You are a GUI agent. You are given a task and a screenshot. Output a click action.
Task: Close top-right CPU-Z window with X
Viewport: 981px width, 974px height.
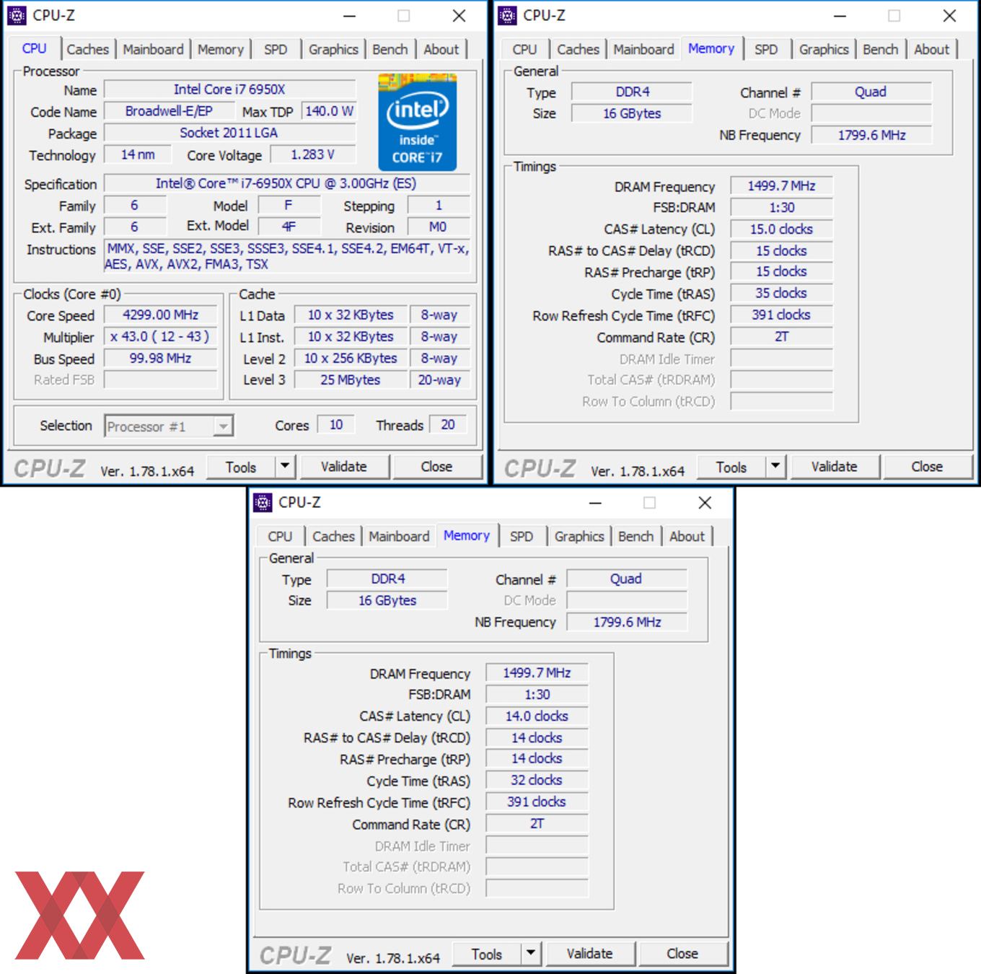[950, 16]
